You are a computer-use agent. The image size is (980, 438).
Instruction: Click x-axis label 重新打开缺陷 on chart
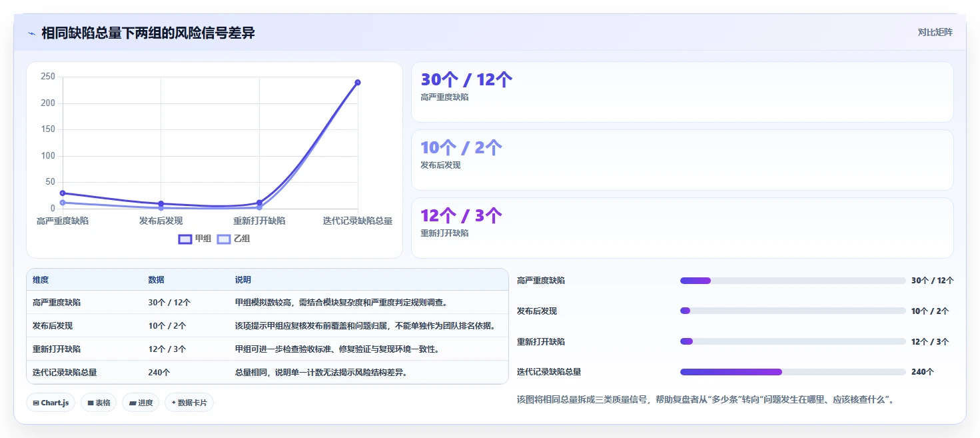pos(259,221)
